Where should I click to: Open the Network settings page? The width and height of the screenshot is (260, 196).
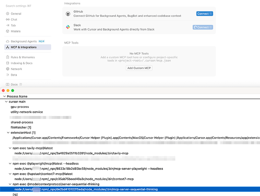pos(16,69)
